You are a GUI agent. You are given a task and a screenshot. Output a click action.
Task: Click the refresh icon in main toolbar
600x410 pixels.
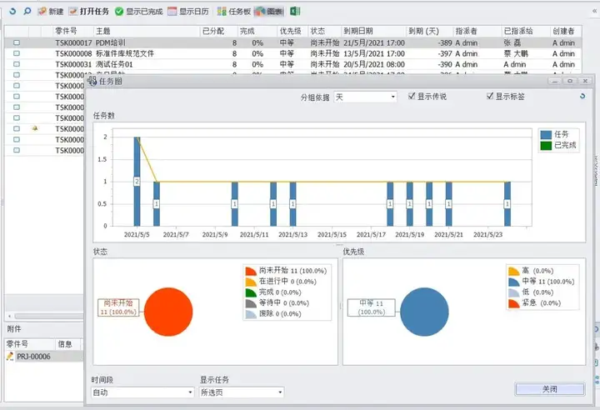click(12, 12)
